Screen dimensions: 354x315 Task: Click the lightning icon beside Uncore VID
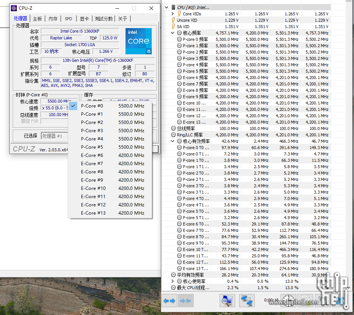173,20
